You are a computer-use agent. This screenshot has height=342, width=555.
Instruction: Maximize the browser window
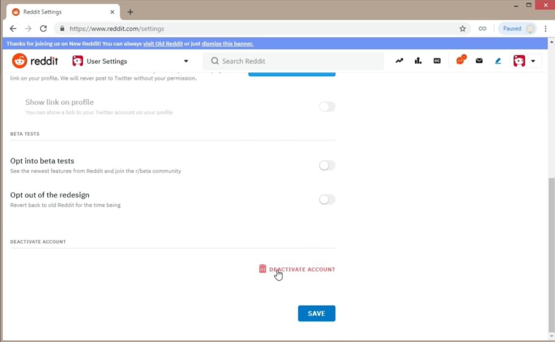529,5
